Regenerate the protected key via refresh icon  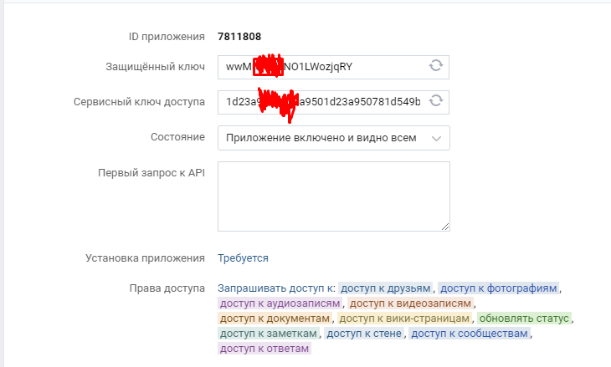[435, 66]
